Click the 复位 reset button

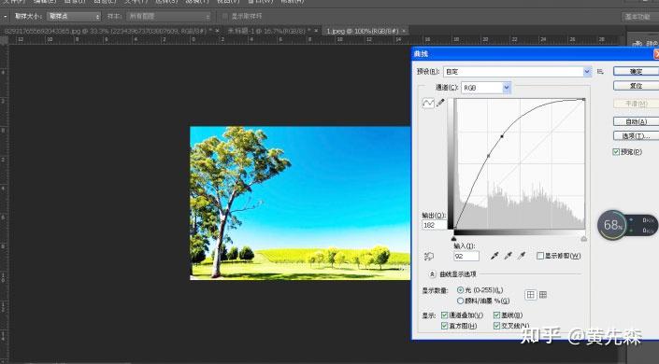click(x=636, y=86)
